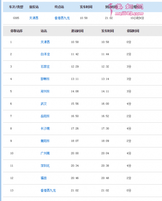Click the 停留时间 column header
Viewport: 162px width, 201px height.
point(133,31)
